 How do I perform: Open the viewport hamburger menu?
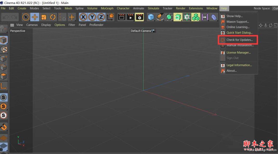tap(12, 25)
